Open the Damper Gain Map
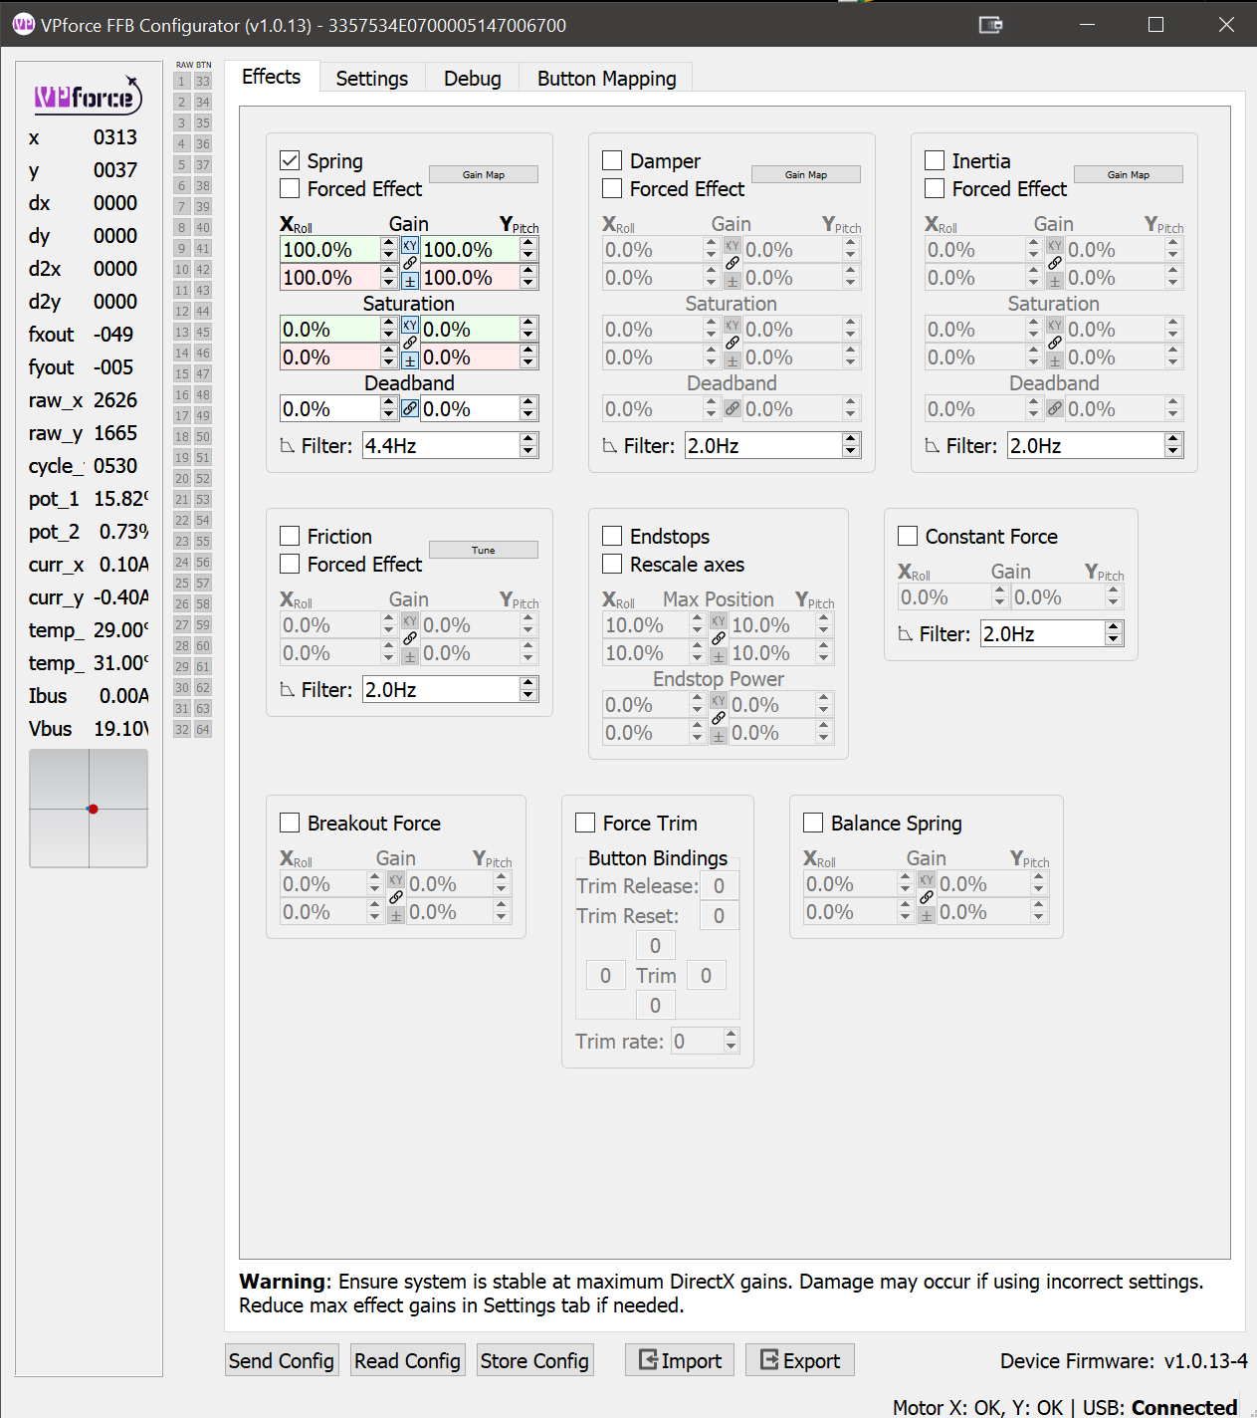 806,174
